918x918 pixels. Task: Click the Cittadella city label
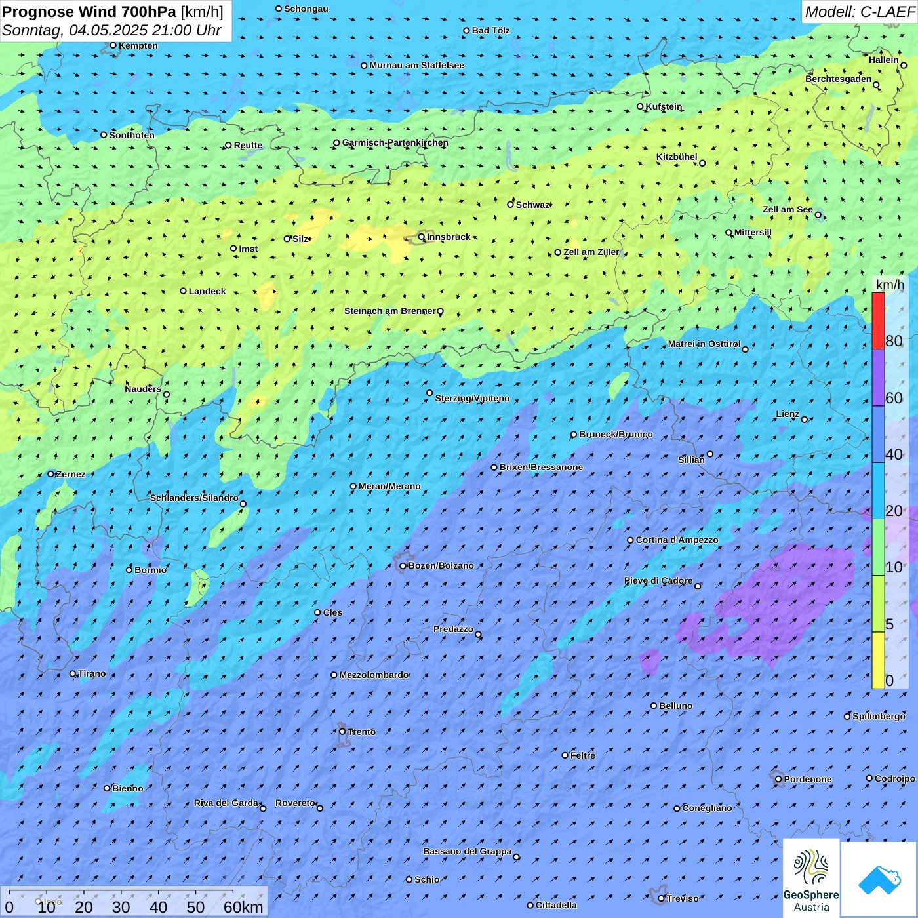556,905
